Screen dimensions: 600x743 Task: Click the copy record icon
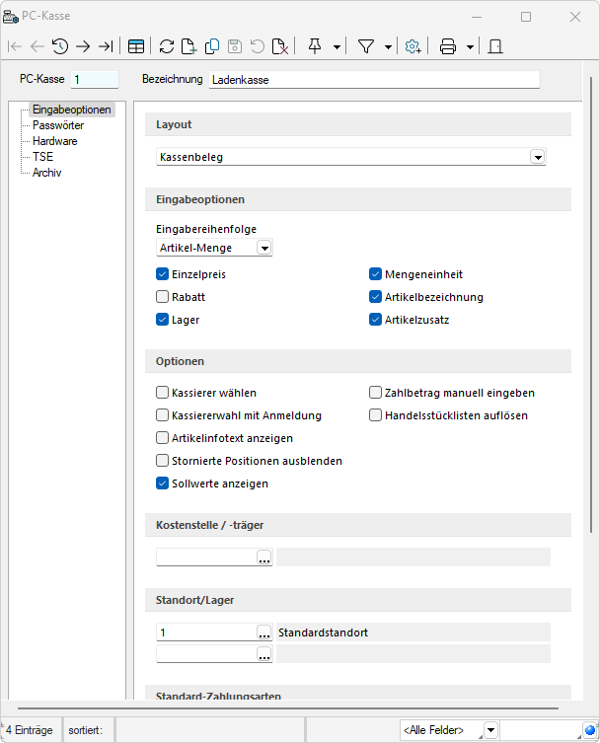pos(212,46)
